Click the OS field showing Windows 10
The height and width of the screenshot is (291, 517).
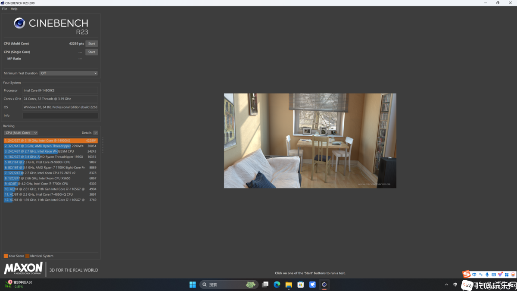point(60,107)
